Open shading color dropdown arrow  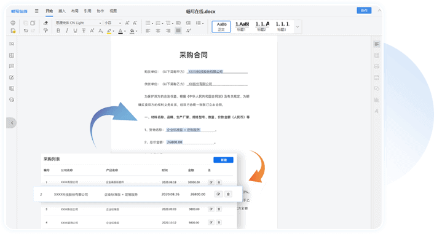point(136,31)
